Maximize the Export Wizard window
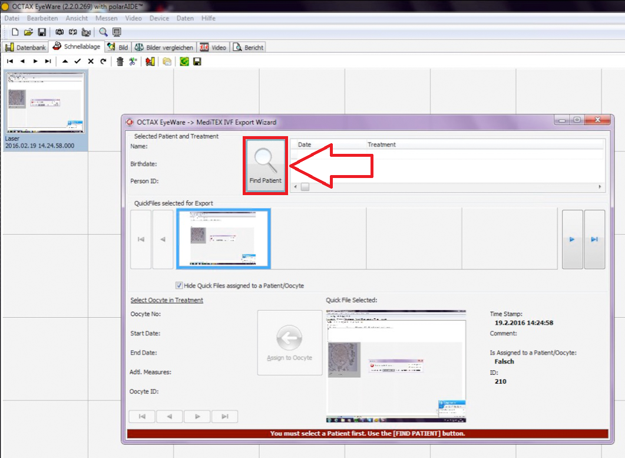This screenshot has width=625, height=458. (577, 120)
